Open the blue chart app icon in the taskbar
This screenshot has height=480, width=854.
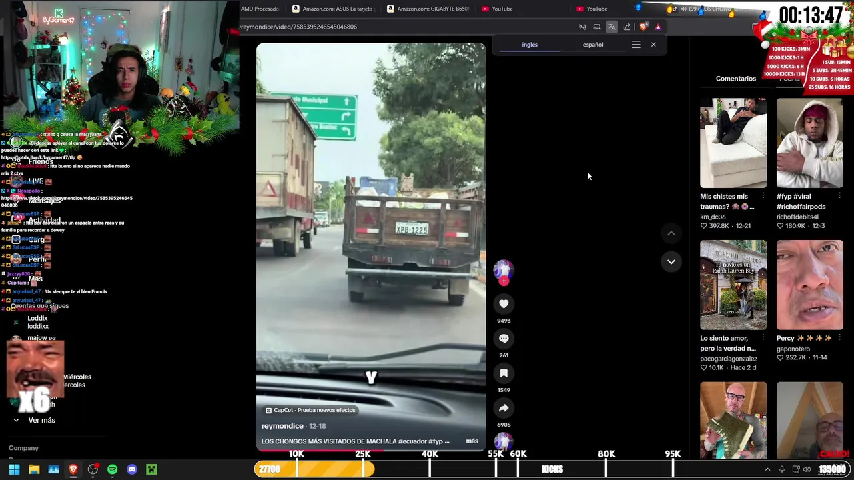coord(54,469)
